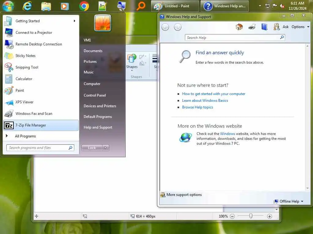Expand All Programs list
The width and height of the screenshot is (313, 234).
pyautogui.click(x=41, y=136)
